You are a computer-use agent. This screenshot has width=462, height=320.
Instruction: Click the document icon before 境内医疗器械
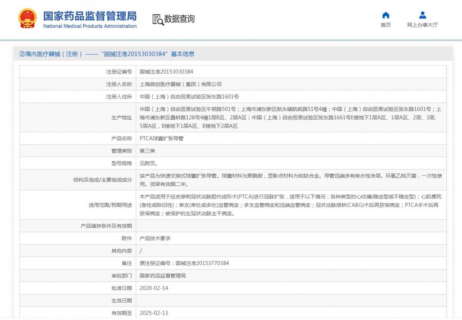click(22, 54)
